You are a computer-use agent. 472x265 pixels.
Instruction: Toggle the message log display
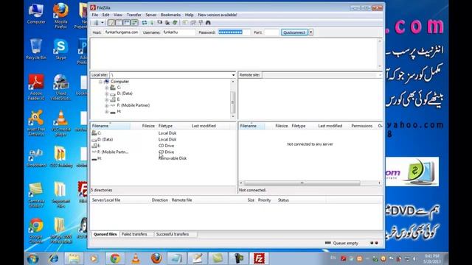coord(111,23)
